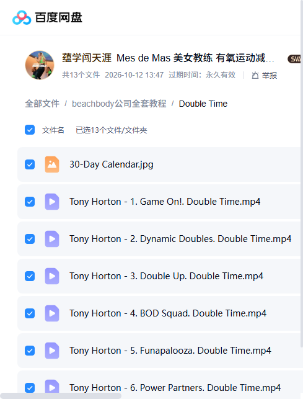Screen dimensions: 303x399
Task: Open Tony Horton - 5. Funapalooza video
Action: [170, 351]
